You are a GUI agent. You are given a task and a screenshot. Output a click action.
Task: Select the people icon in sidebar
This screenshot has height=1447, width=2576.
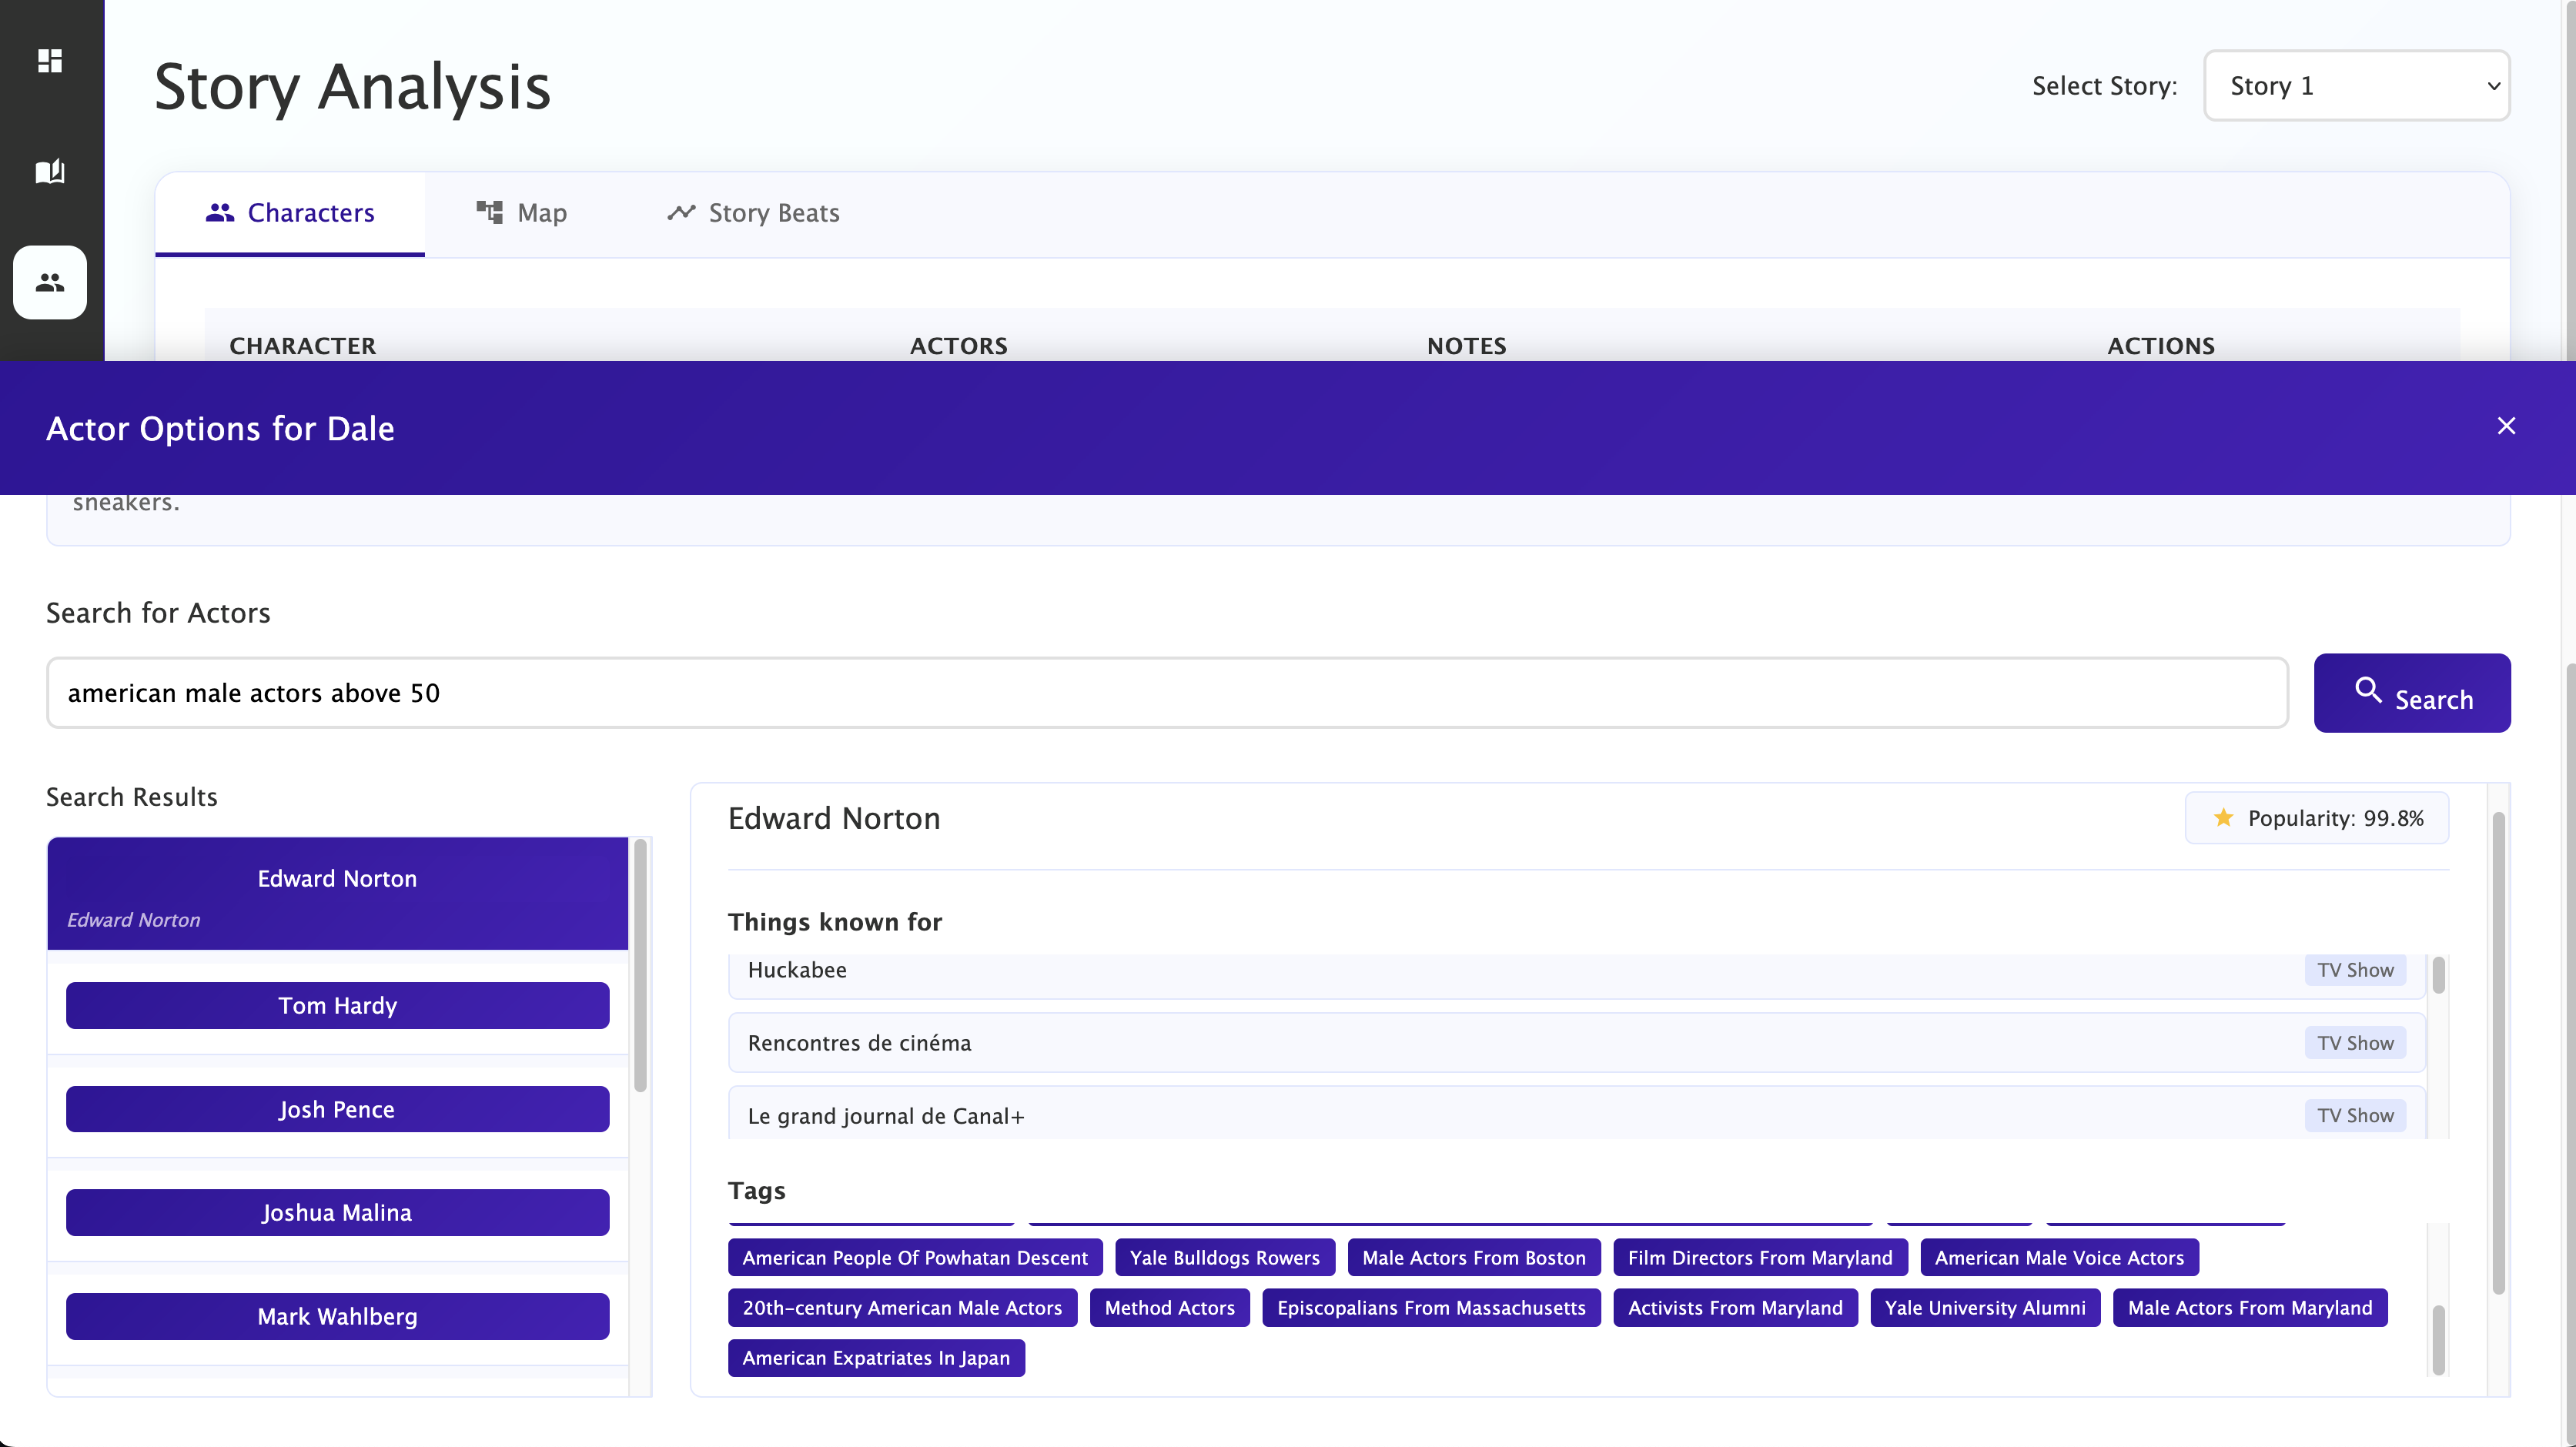(x=50, y=283)
